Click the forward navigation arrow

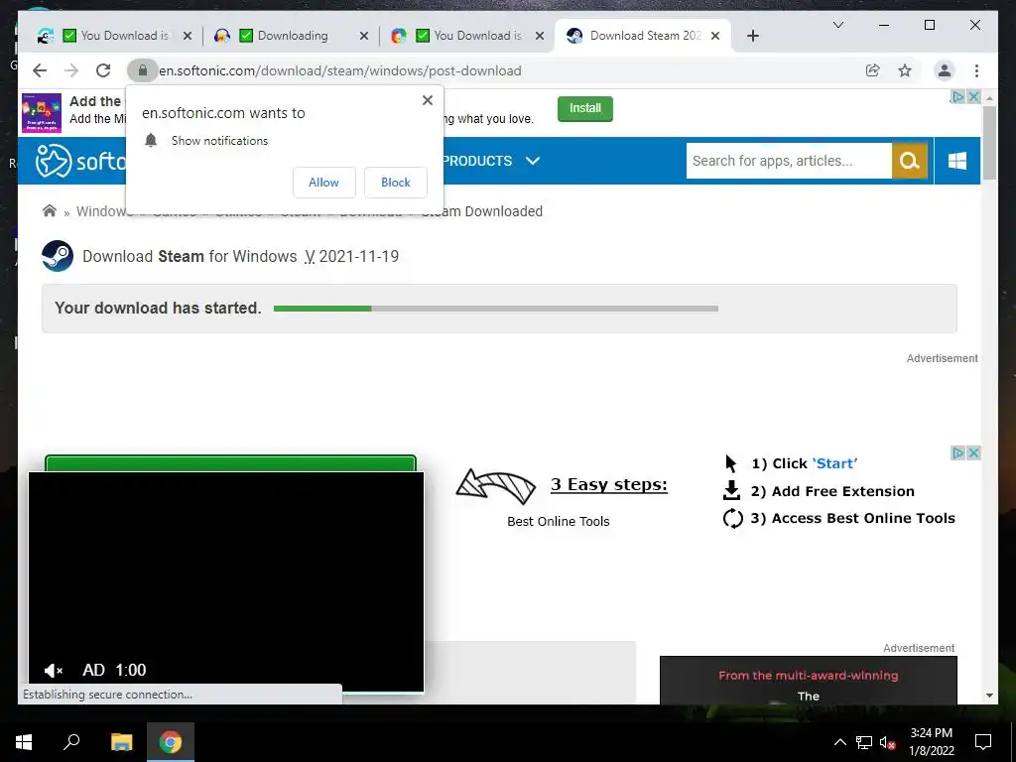(71, 70)
